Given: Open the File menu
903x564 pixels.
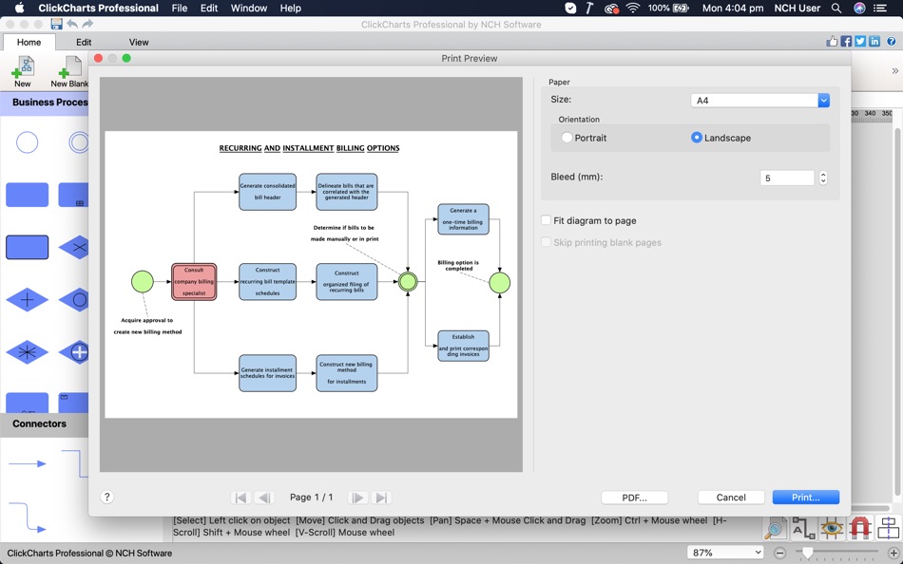Looking at the screenshot, I should tap(180, 8).
